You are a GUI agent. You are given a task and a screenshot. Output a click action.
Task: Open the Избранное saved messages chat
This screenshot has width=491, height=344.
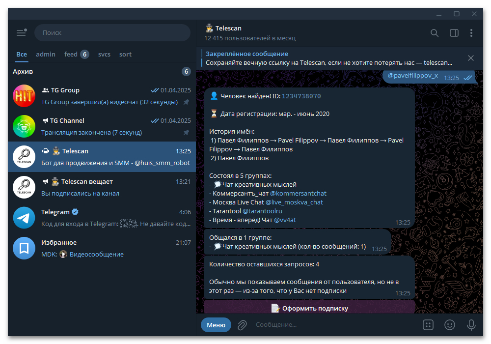[x=102, y=248]
